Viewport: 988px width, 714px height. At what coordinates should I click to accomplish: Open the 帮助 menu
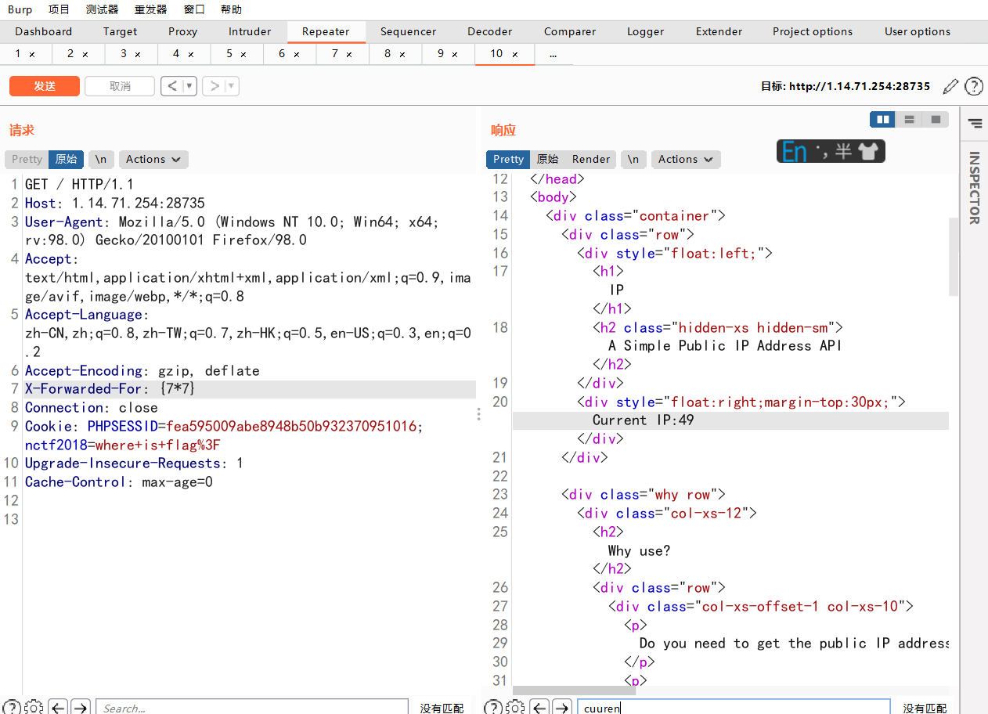[231, 9]
